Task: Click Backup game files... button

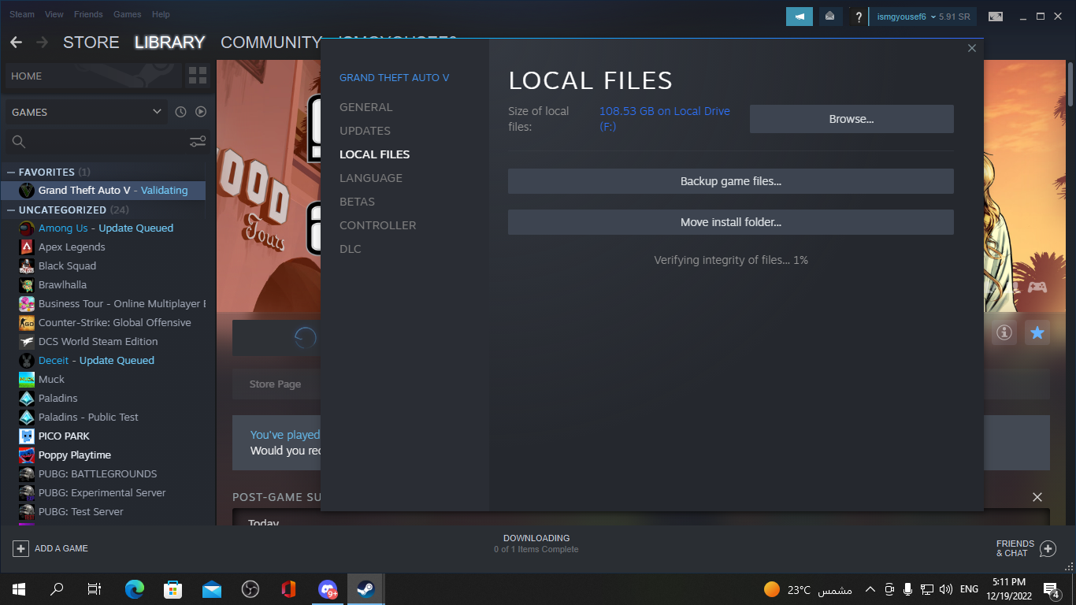Action: (x=731, y=181)
